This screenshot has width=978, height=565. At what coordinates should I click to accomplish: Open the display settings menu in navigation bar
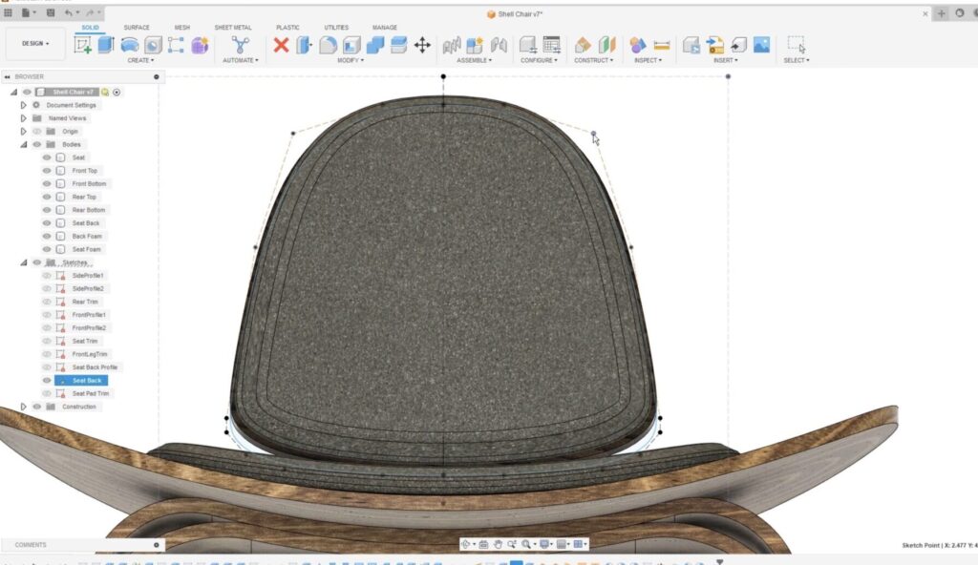click(x=543, y=544)
